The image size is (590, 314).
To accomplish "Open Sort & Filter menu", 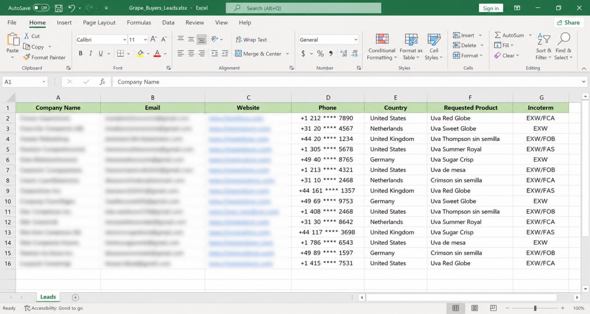I will tap(543, 47).
